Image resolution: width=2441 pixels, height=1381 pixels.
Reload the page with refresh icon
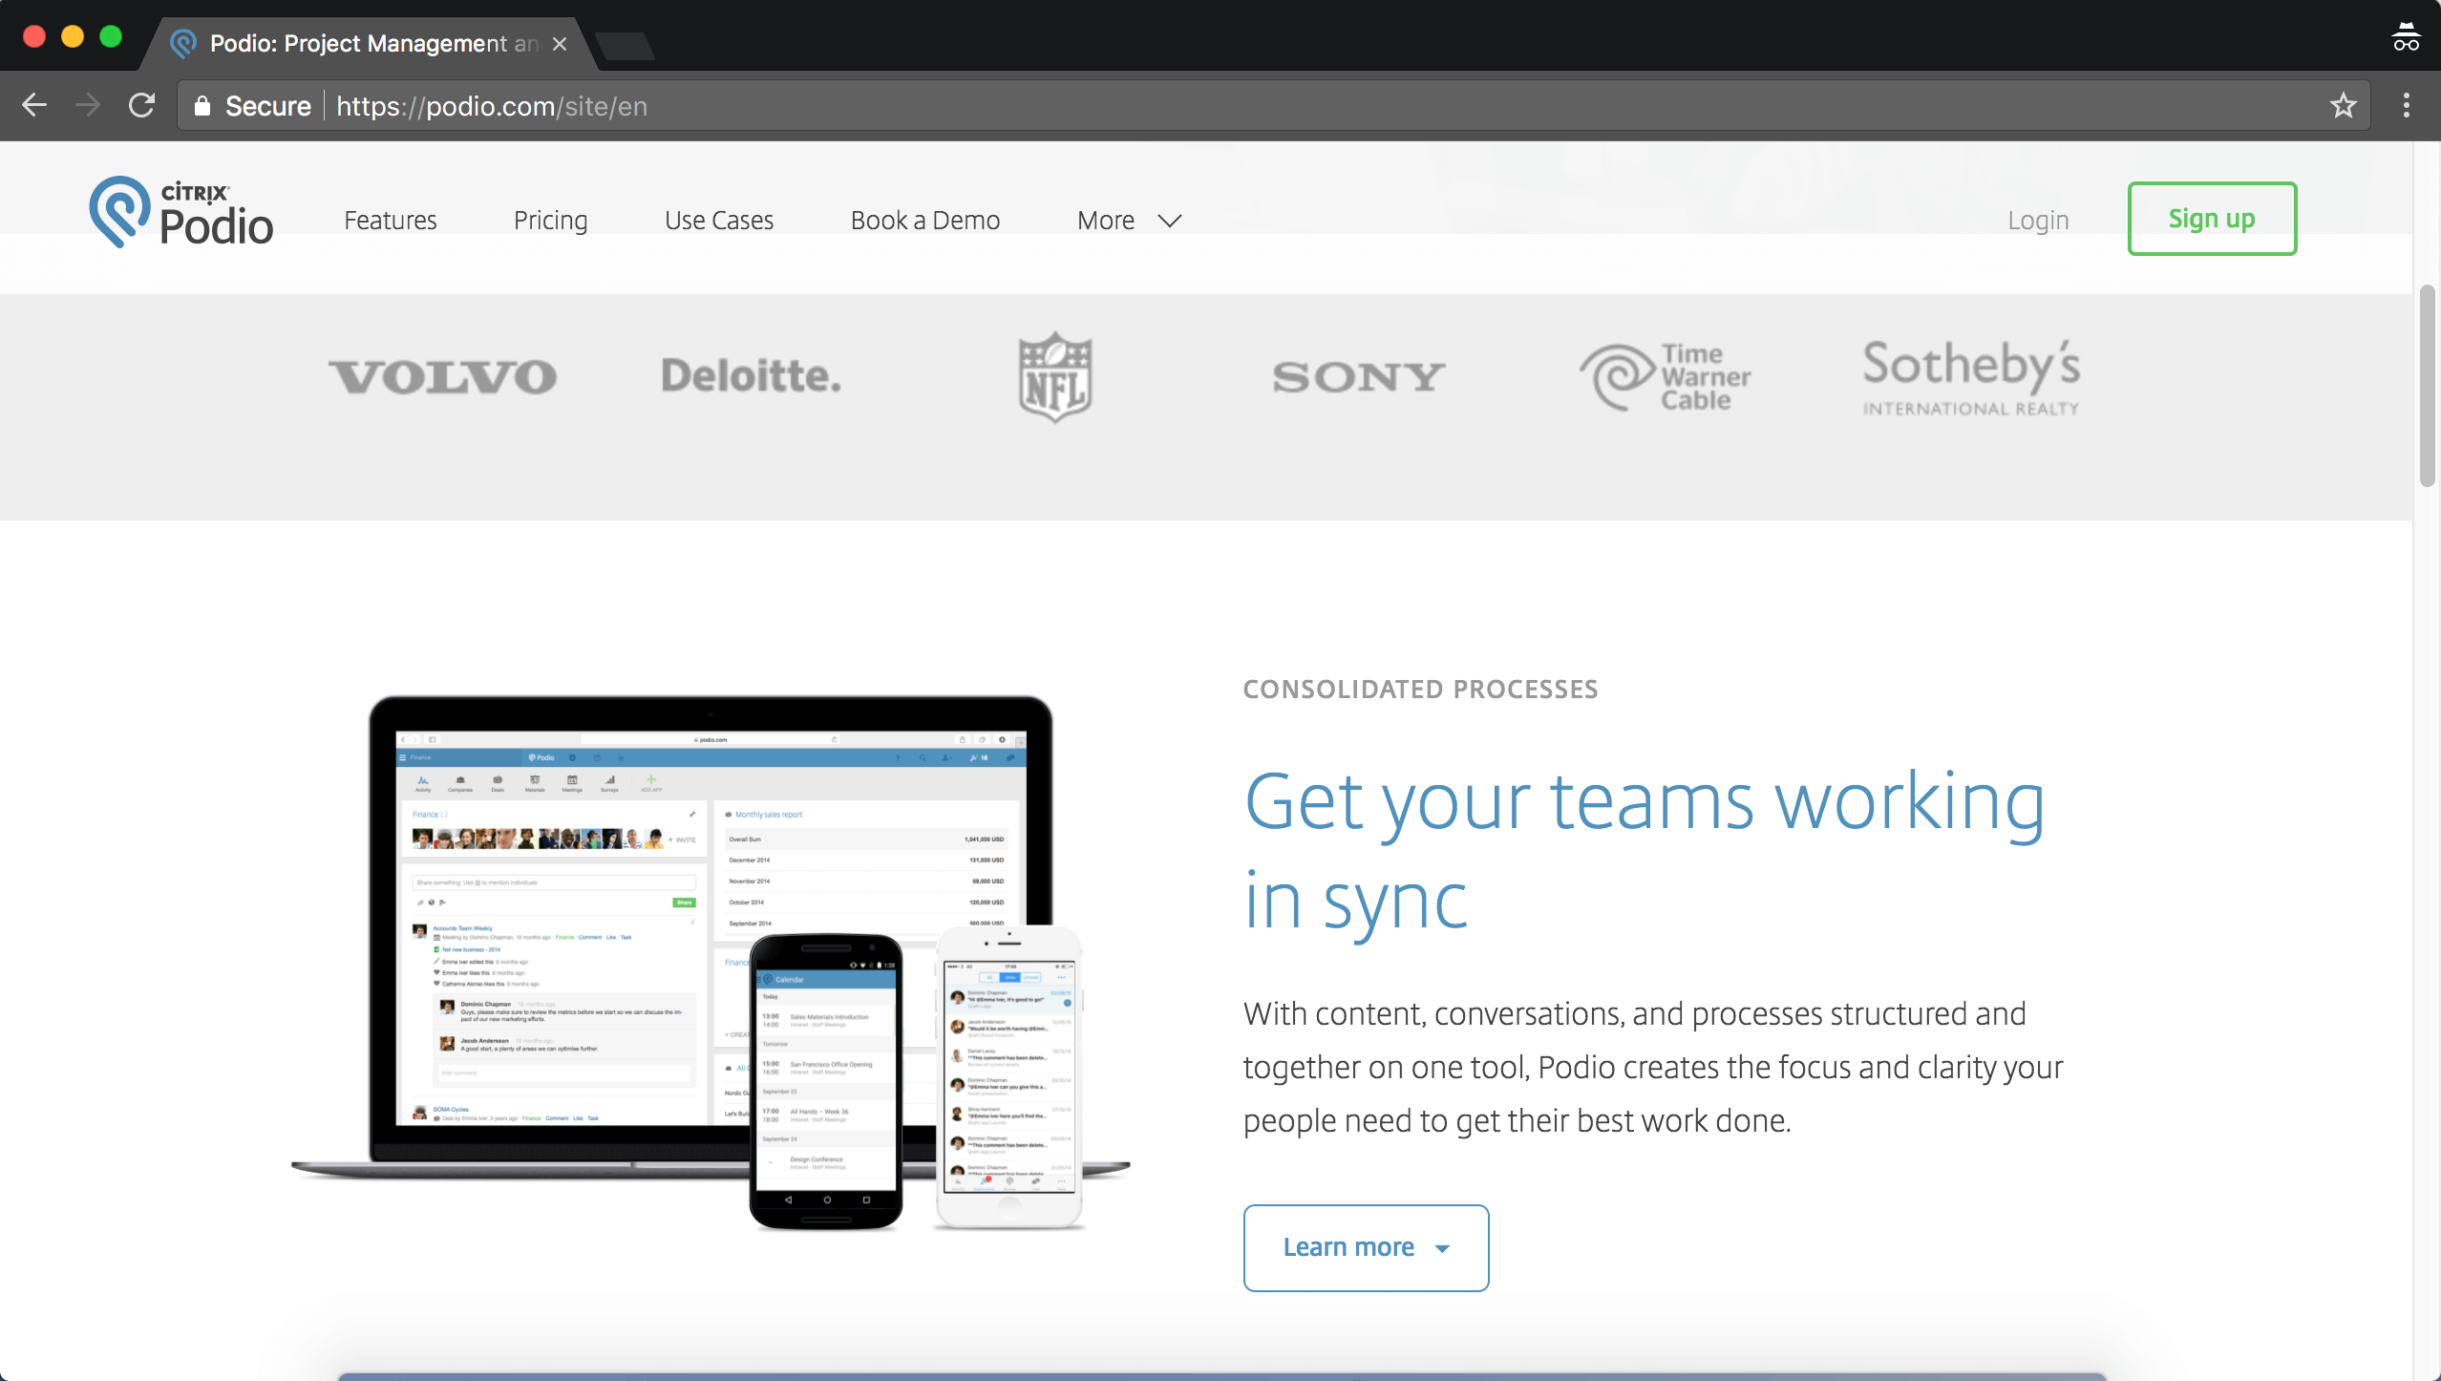pyautogui.click(x=141, y=105)
